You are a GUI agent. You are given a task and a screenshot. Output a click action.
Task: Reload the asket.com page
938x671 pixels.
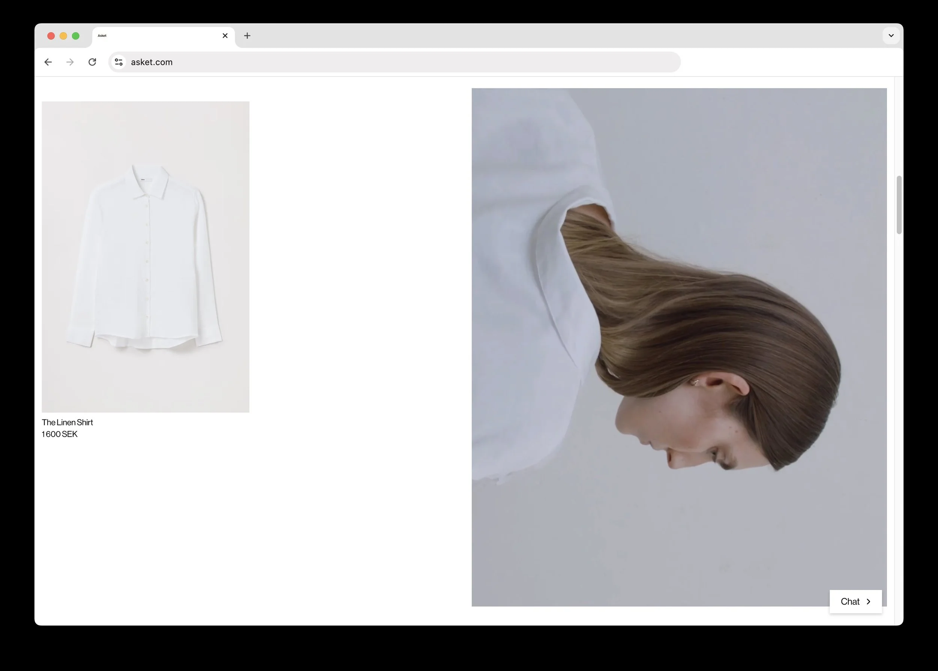pos(92,62)
